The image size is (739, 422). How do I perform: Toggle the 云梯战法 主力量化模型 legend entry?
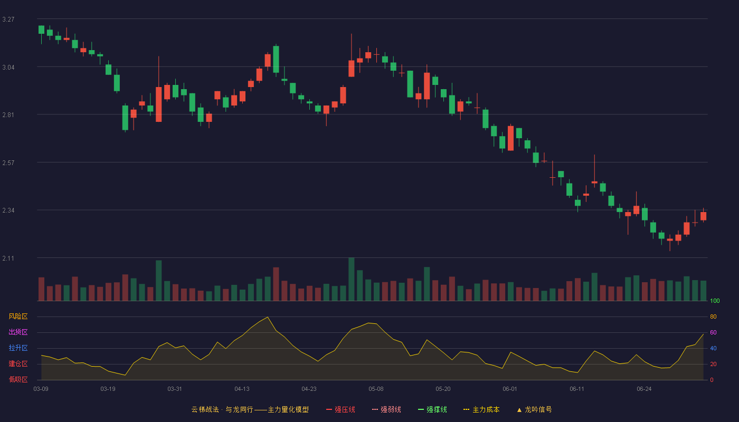(250, 409)
